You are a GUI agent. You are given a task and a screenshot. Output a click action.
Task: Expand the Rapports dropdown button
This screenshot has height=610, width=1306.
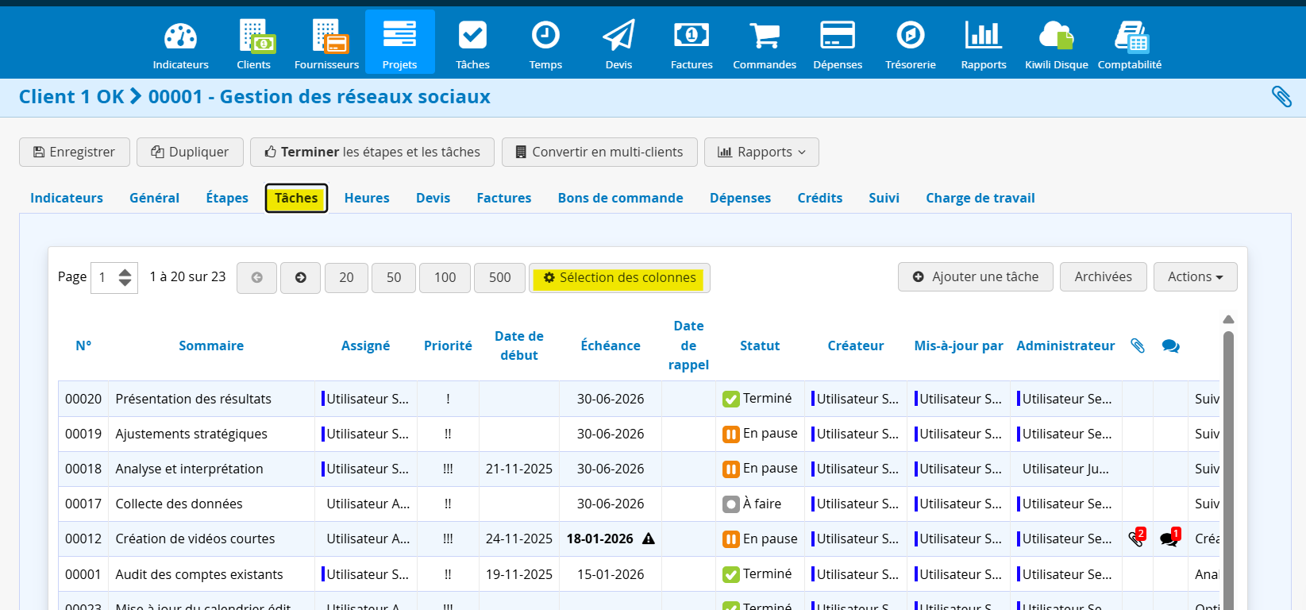(x=761, y=152)
